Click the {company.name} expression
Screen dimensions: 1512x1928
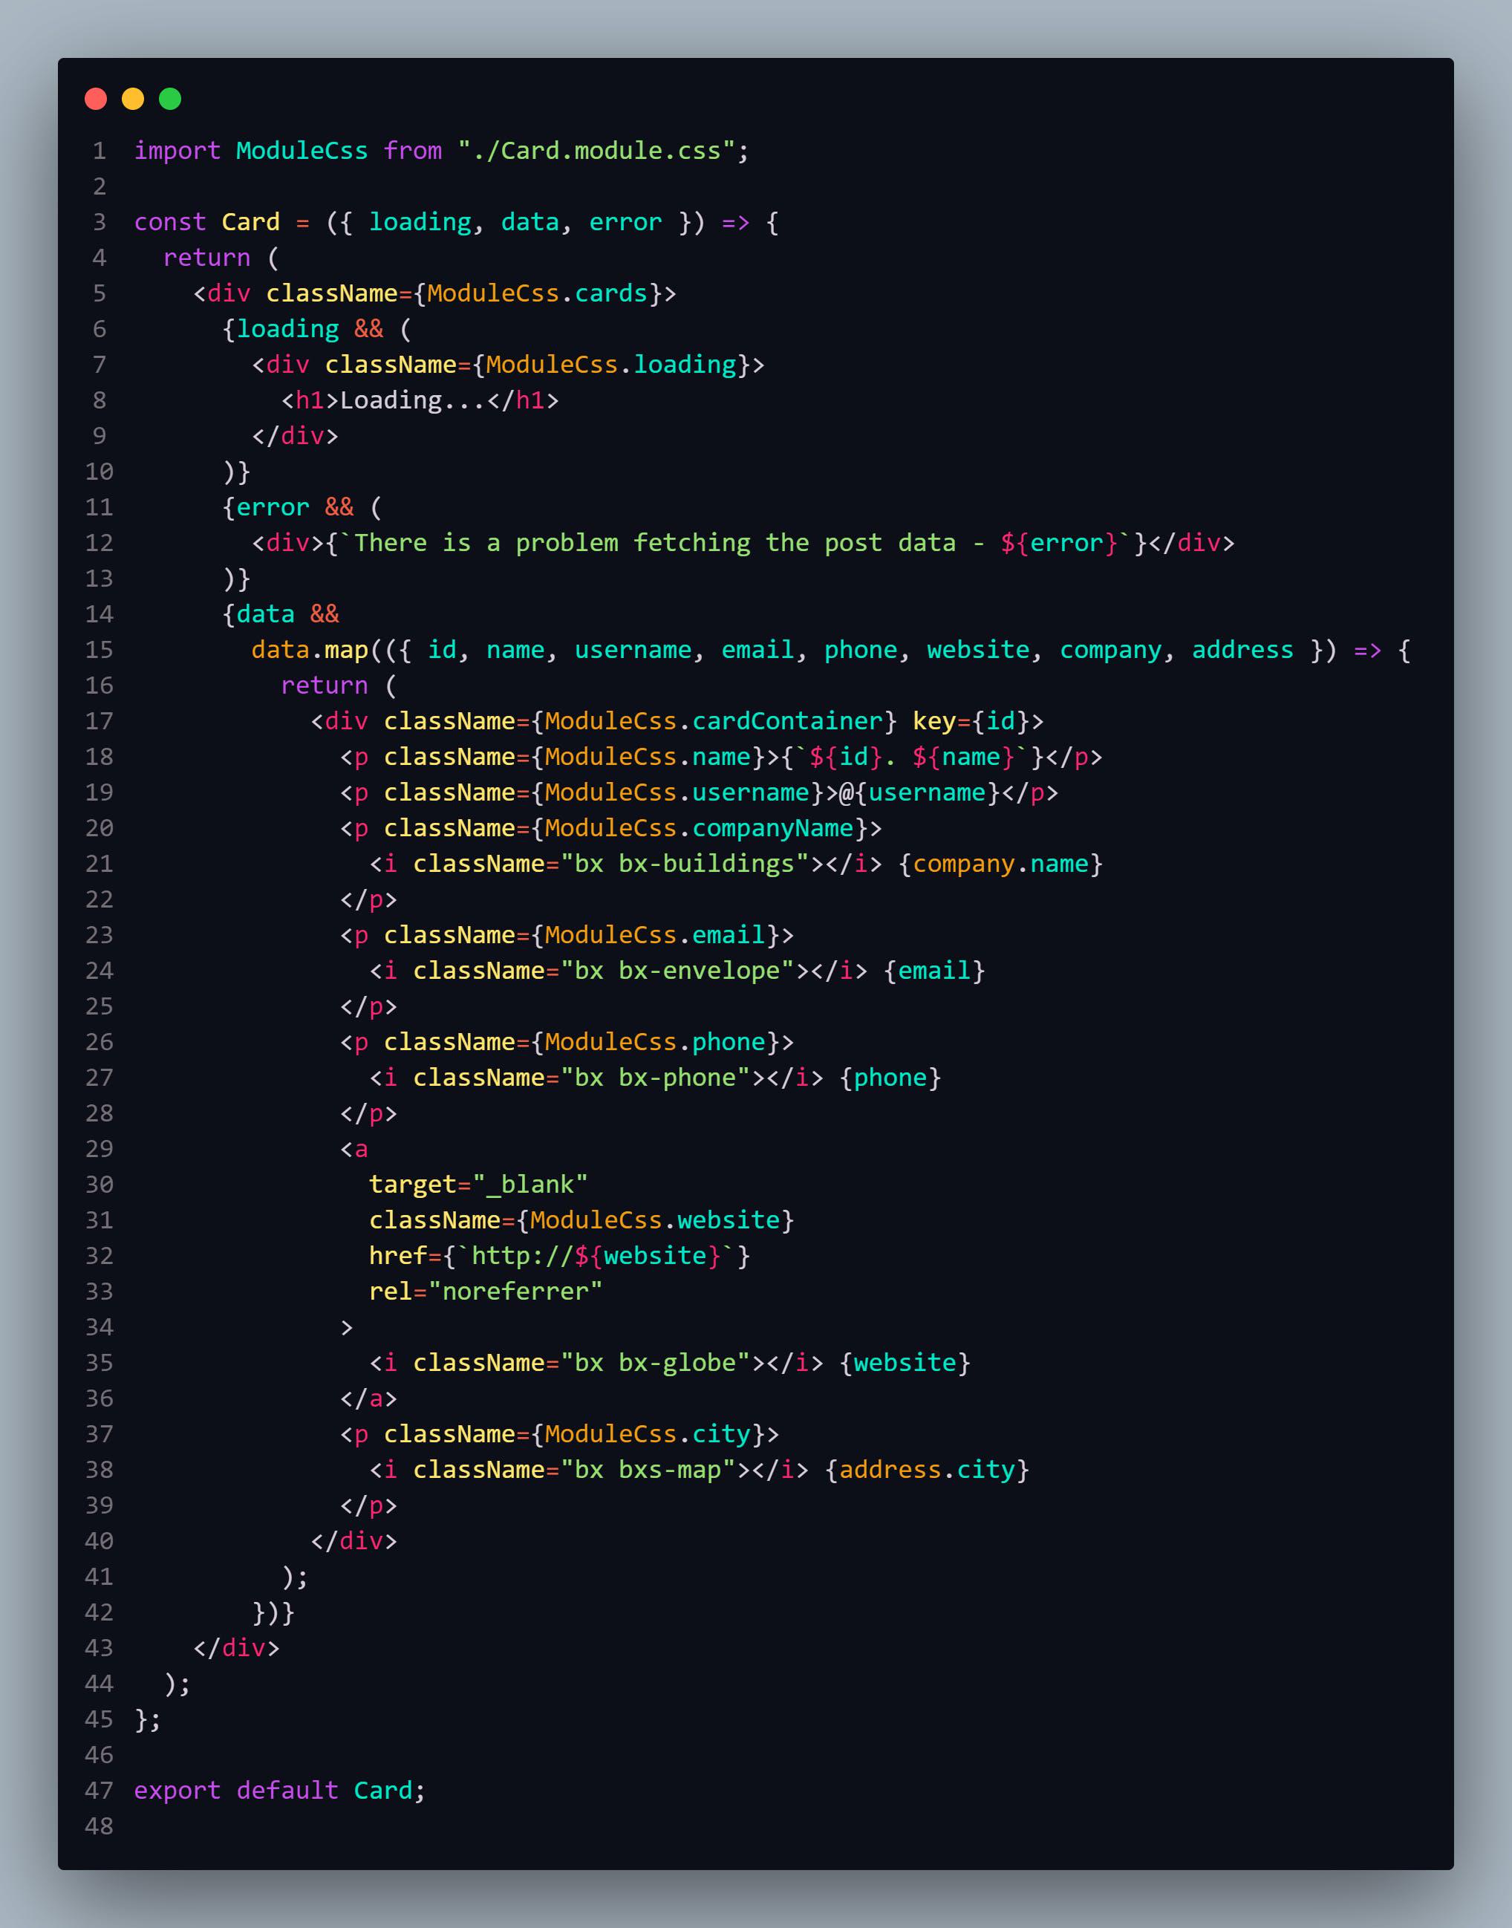point(1000,864)
